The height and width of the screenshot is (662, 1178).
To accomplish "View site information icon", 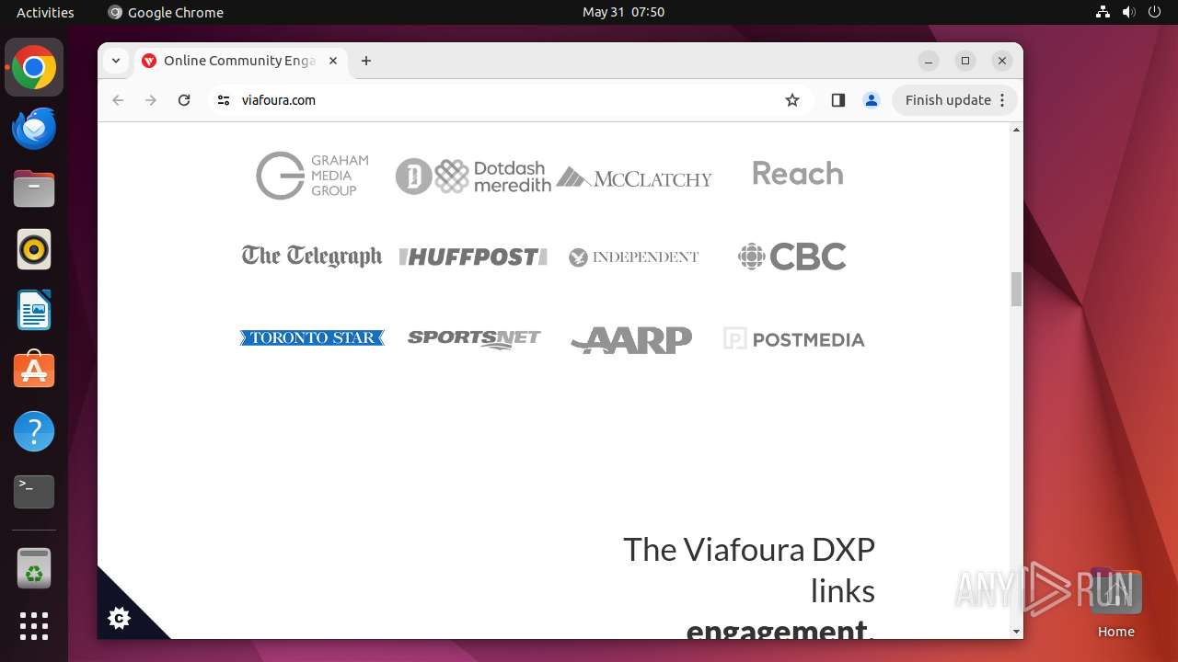I will [x=224, y=100].
